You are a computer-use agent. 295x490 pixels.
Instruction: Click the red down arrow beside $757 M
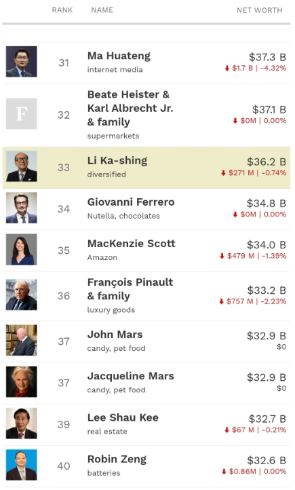221,301
